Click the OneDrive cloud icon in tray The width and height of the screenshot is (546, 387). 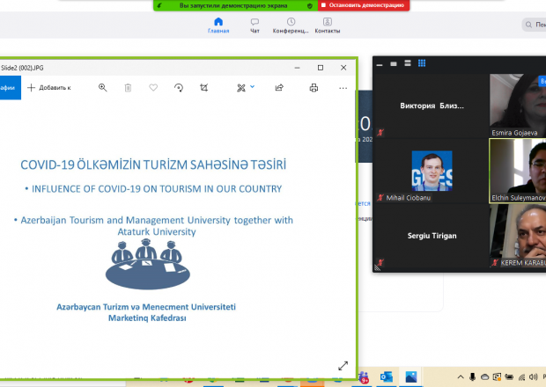tap(484, 377)
